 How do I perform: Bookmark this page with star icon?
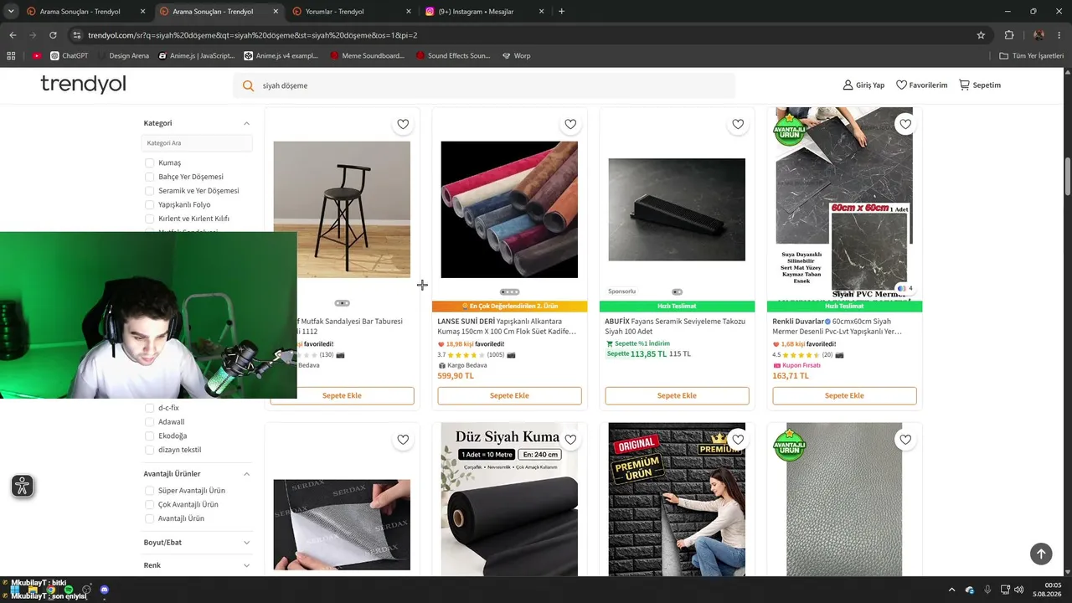click(x=981, y=35)
